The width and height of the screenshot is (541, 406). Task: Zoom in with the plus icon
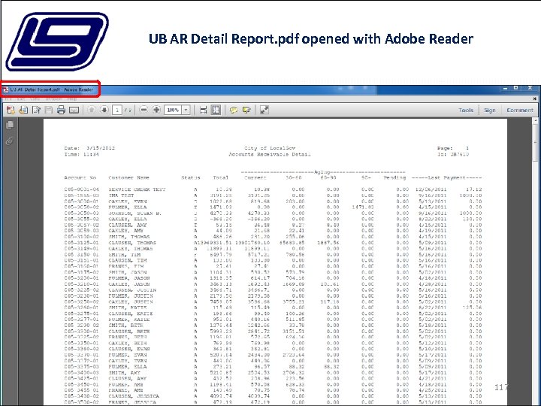click(156, 110)
